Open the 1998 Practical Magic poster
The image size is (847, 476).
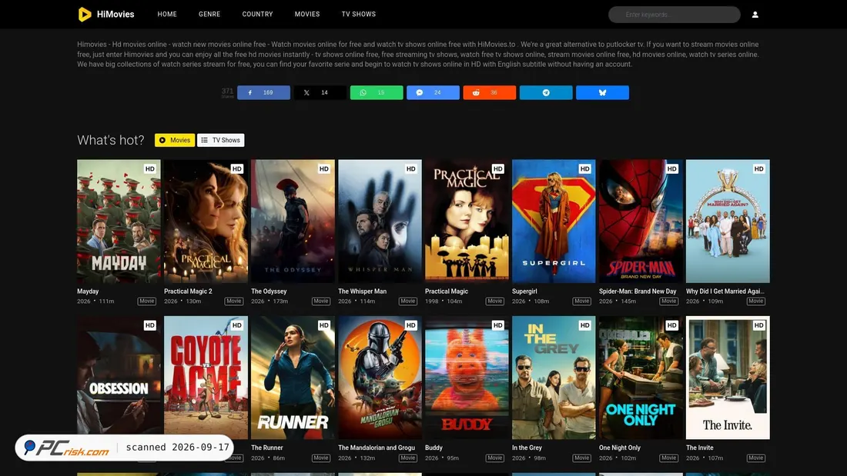click(x=467, y=221)
